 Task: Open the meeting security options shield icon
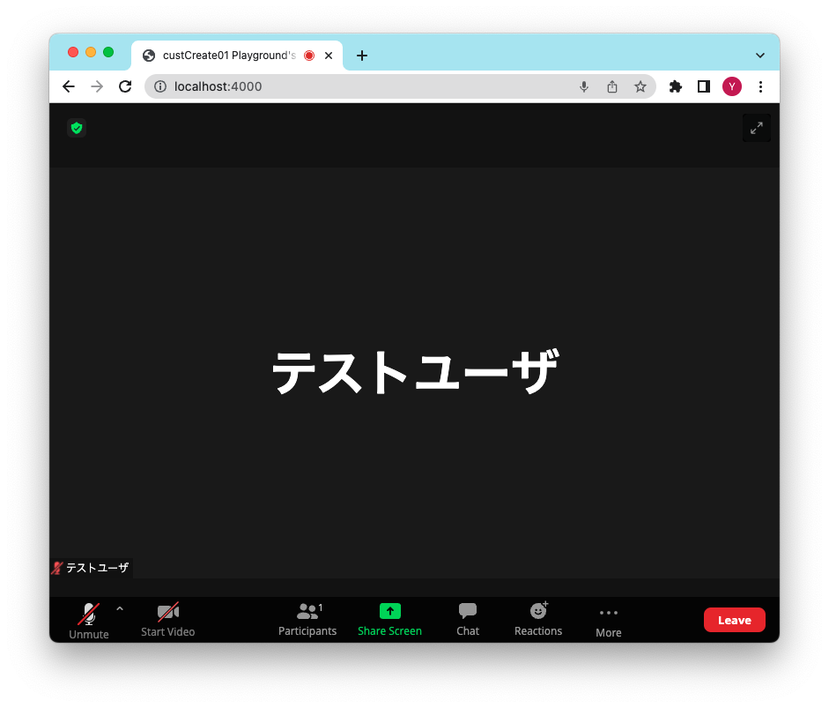77,128
